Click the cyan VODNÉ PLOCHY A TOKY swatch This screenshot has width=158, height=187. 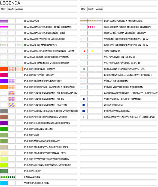[4, 183]
